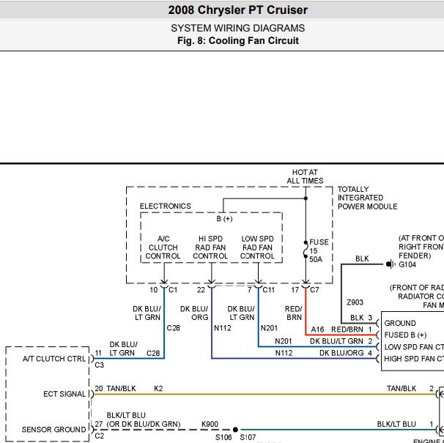Click the 'DK BLU/ ORG' wire label
Screen dimensions: 444x443
coord(194,313)
